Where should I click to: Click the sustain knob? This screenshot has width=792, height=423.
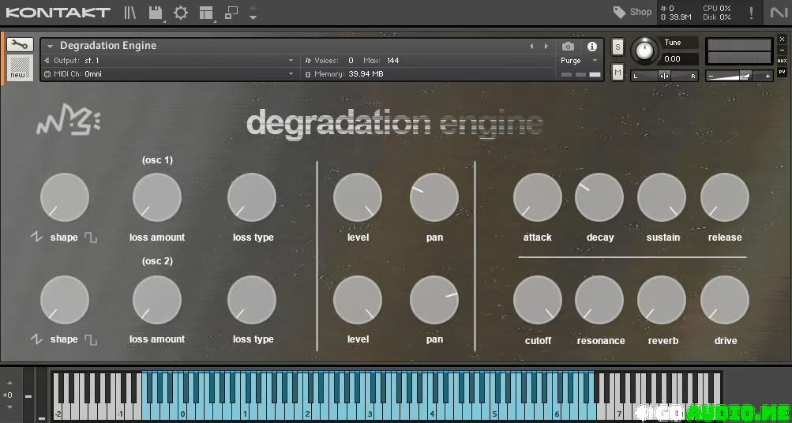click(x=662, y=197)
